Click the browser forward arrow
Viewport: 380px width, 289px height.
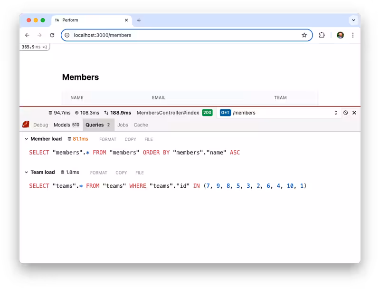[x=39, y=35]
